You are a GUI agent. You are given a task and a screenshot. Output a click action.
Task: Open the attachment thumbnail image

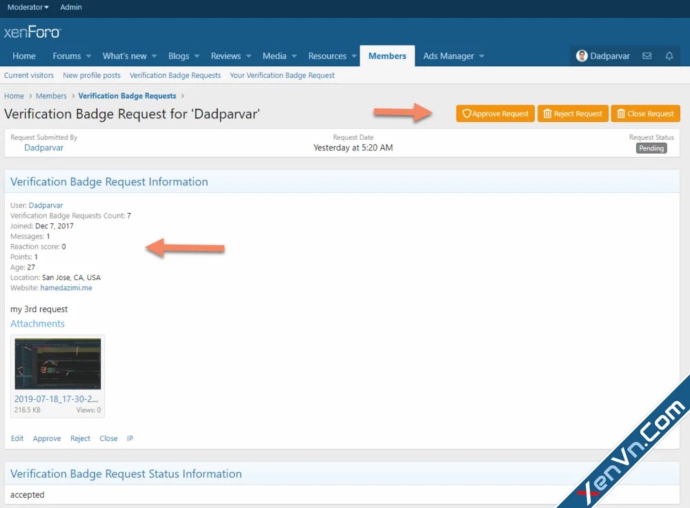point(58,364)
